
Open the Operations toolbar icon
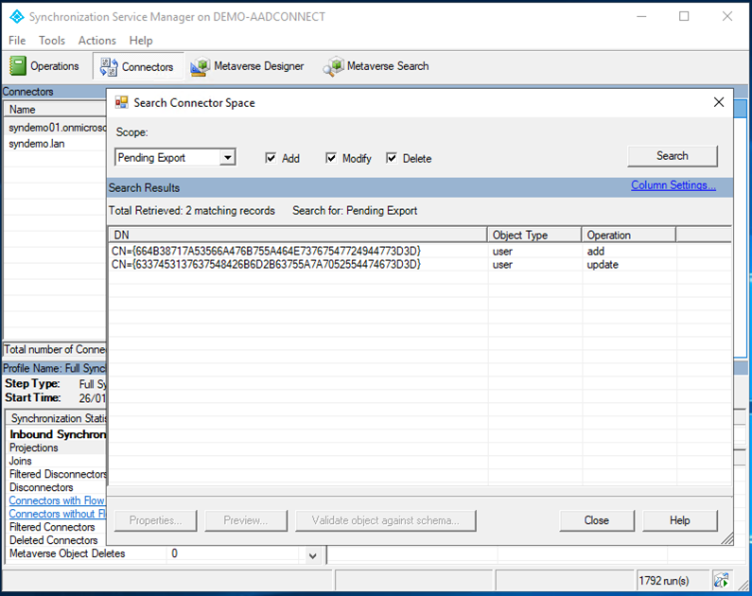[18, 66]
